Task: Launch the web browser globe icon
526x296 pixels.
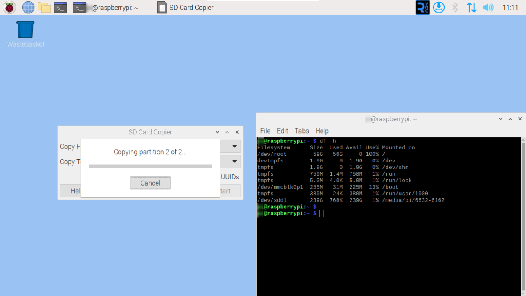Action: [x=28, y=7]
